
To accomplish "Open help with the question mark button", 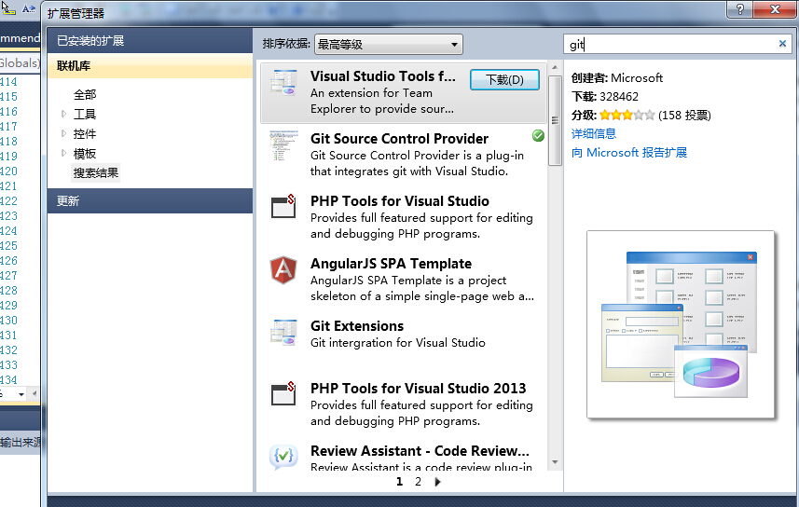I will pos(740,8).
